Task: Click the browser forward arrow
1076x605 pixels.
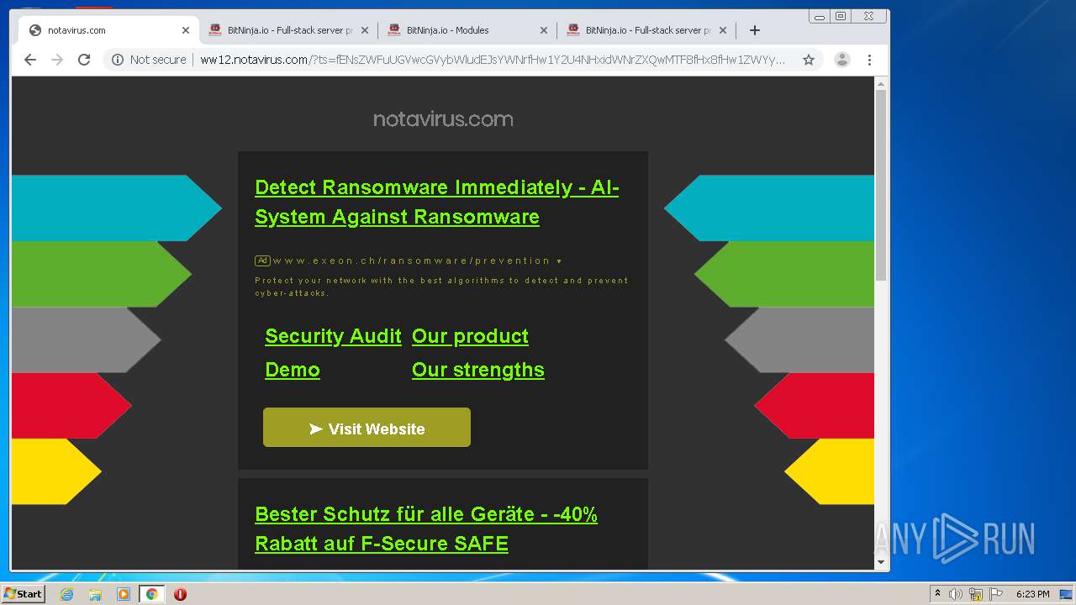Action: 57,60
